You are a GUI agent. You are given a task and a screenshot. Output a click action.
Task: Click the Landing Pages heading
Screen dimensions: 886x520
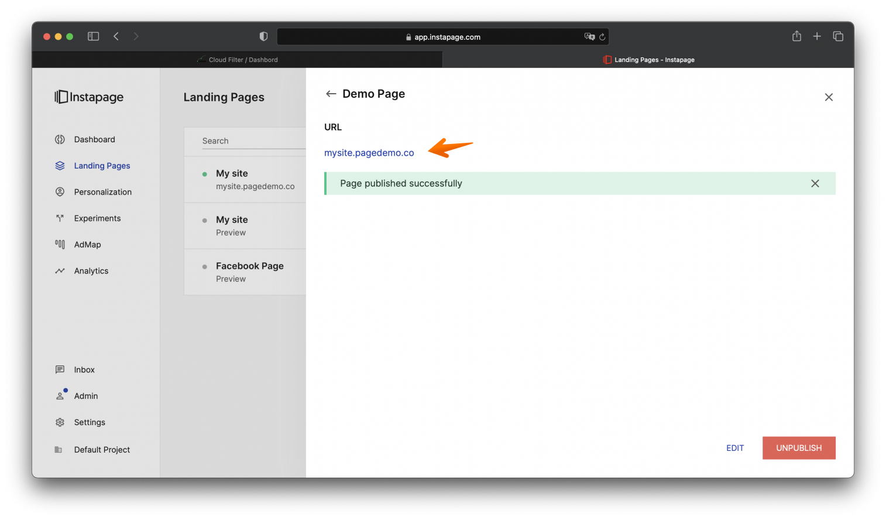pyautogui.click(x=224, y=97)
